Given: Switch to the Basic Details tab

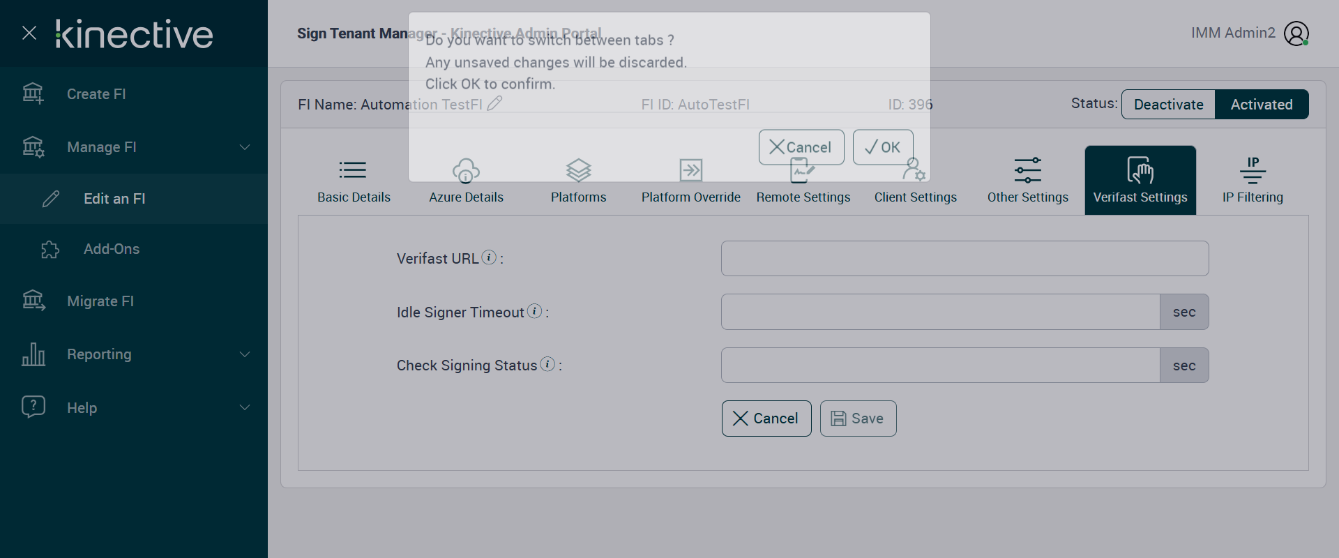Looking at the screenshot, I should [x=354, y=180].
